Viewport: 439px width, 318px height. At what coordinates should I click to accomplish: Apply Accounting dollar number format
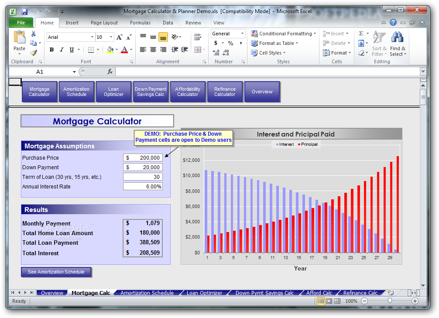216,43
